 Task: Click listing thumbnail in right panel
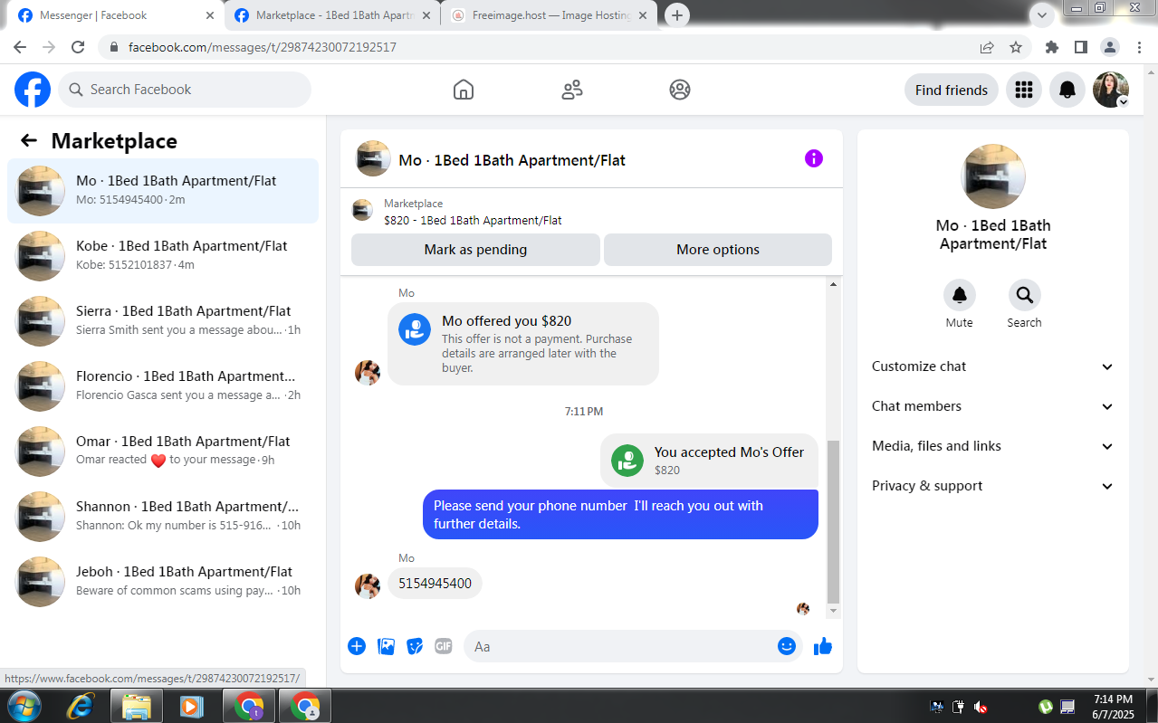993,176
